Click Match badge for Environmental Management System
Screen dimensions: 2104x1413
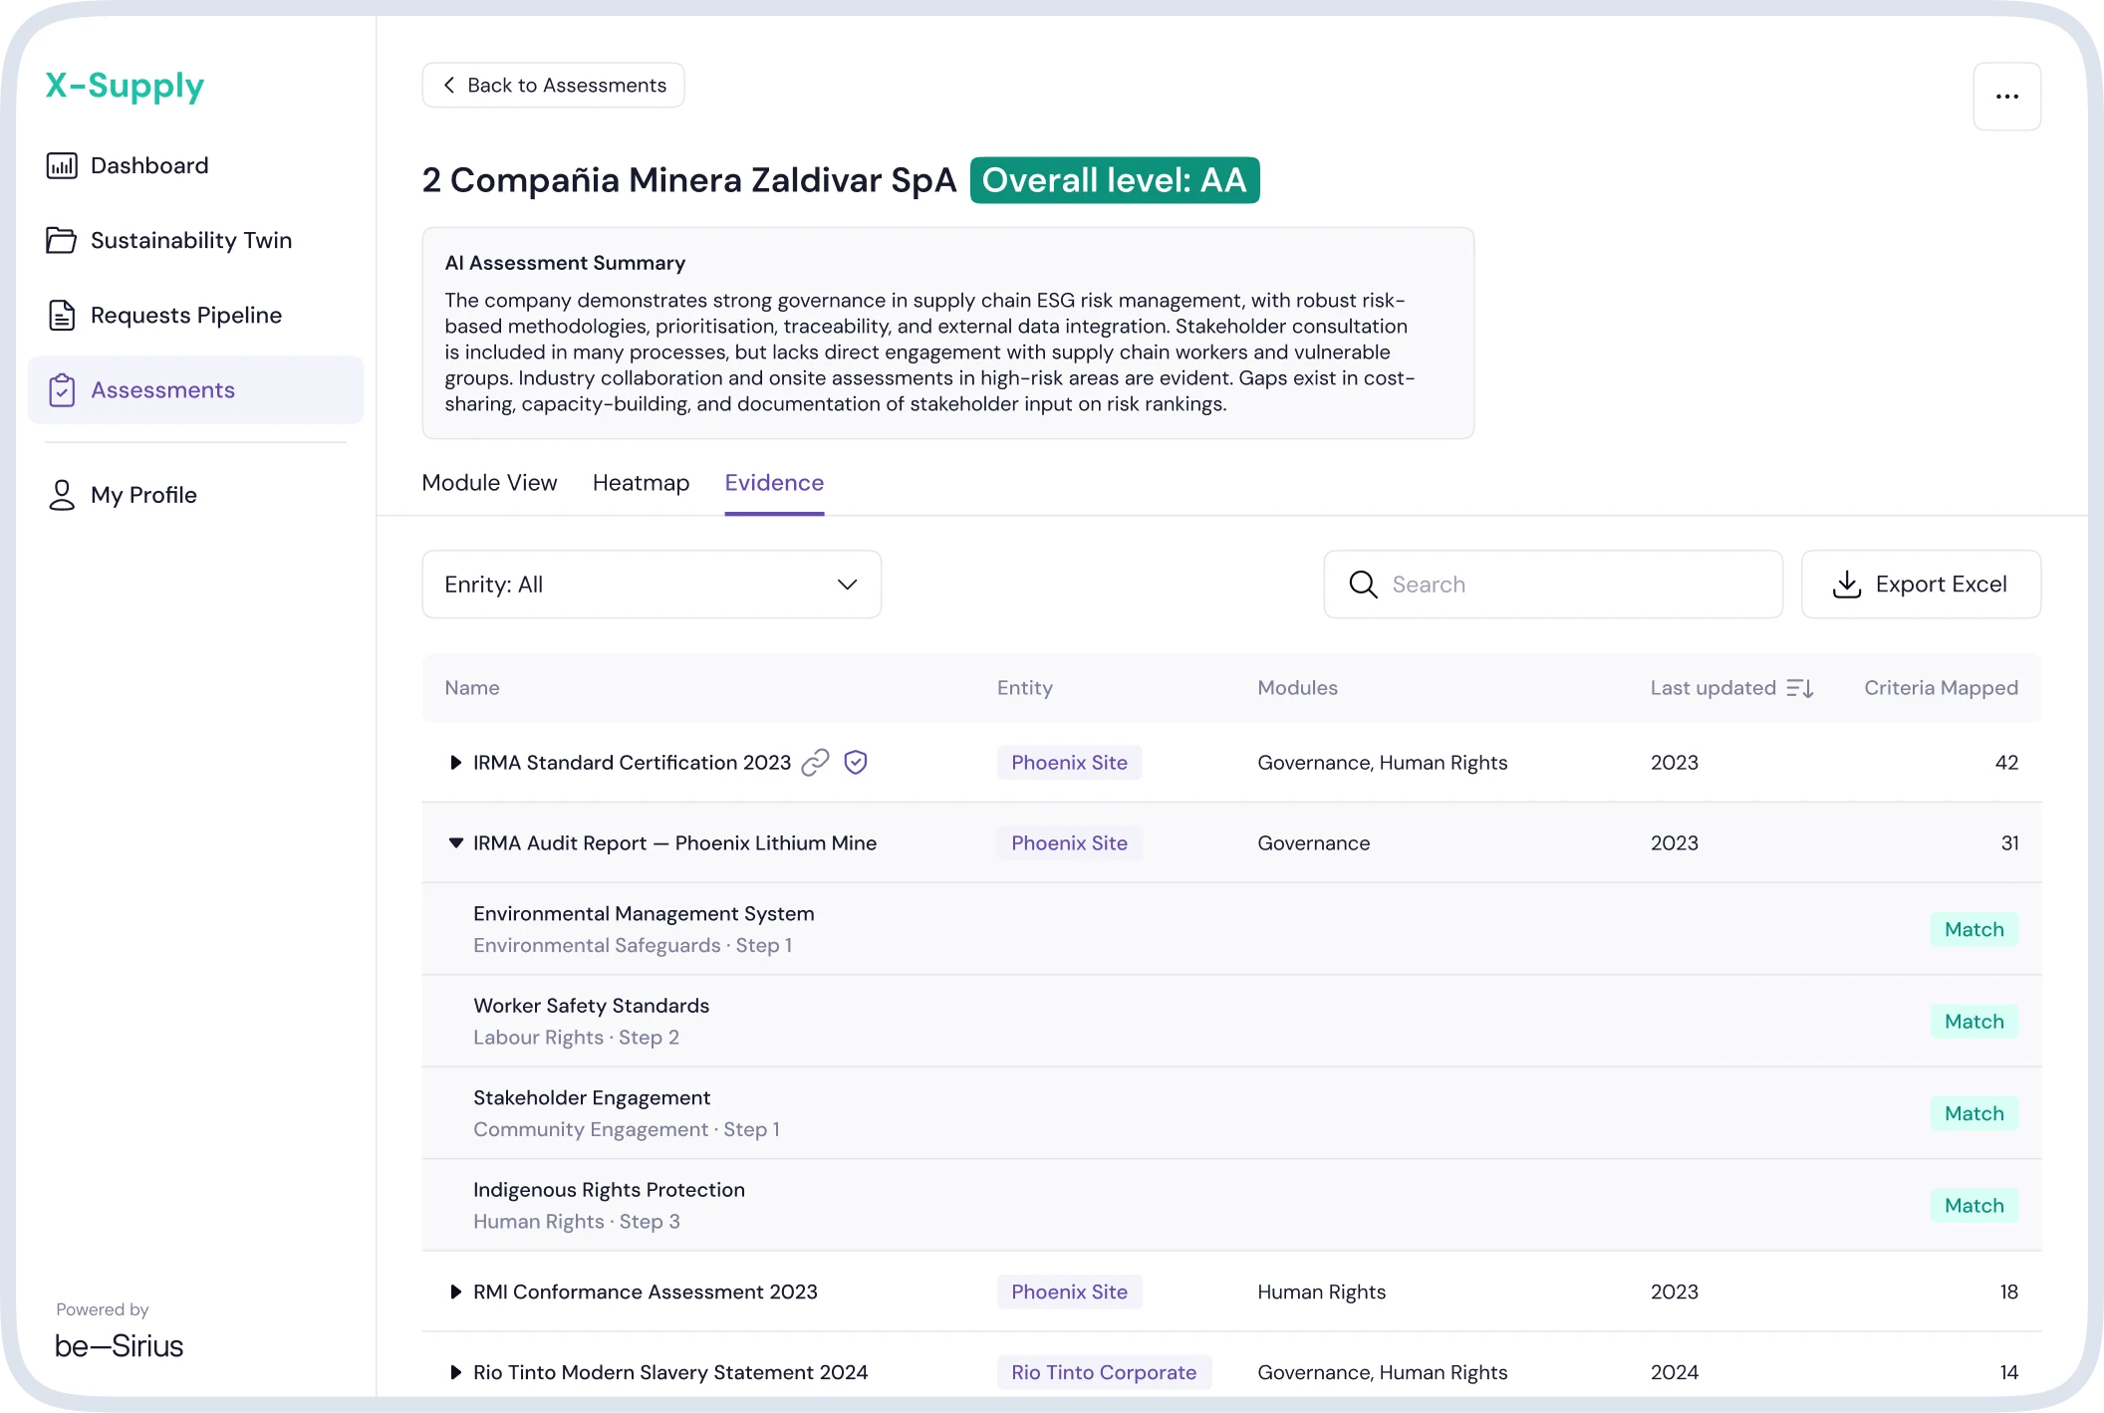pos(1973,929)
